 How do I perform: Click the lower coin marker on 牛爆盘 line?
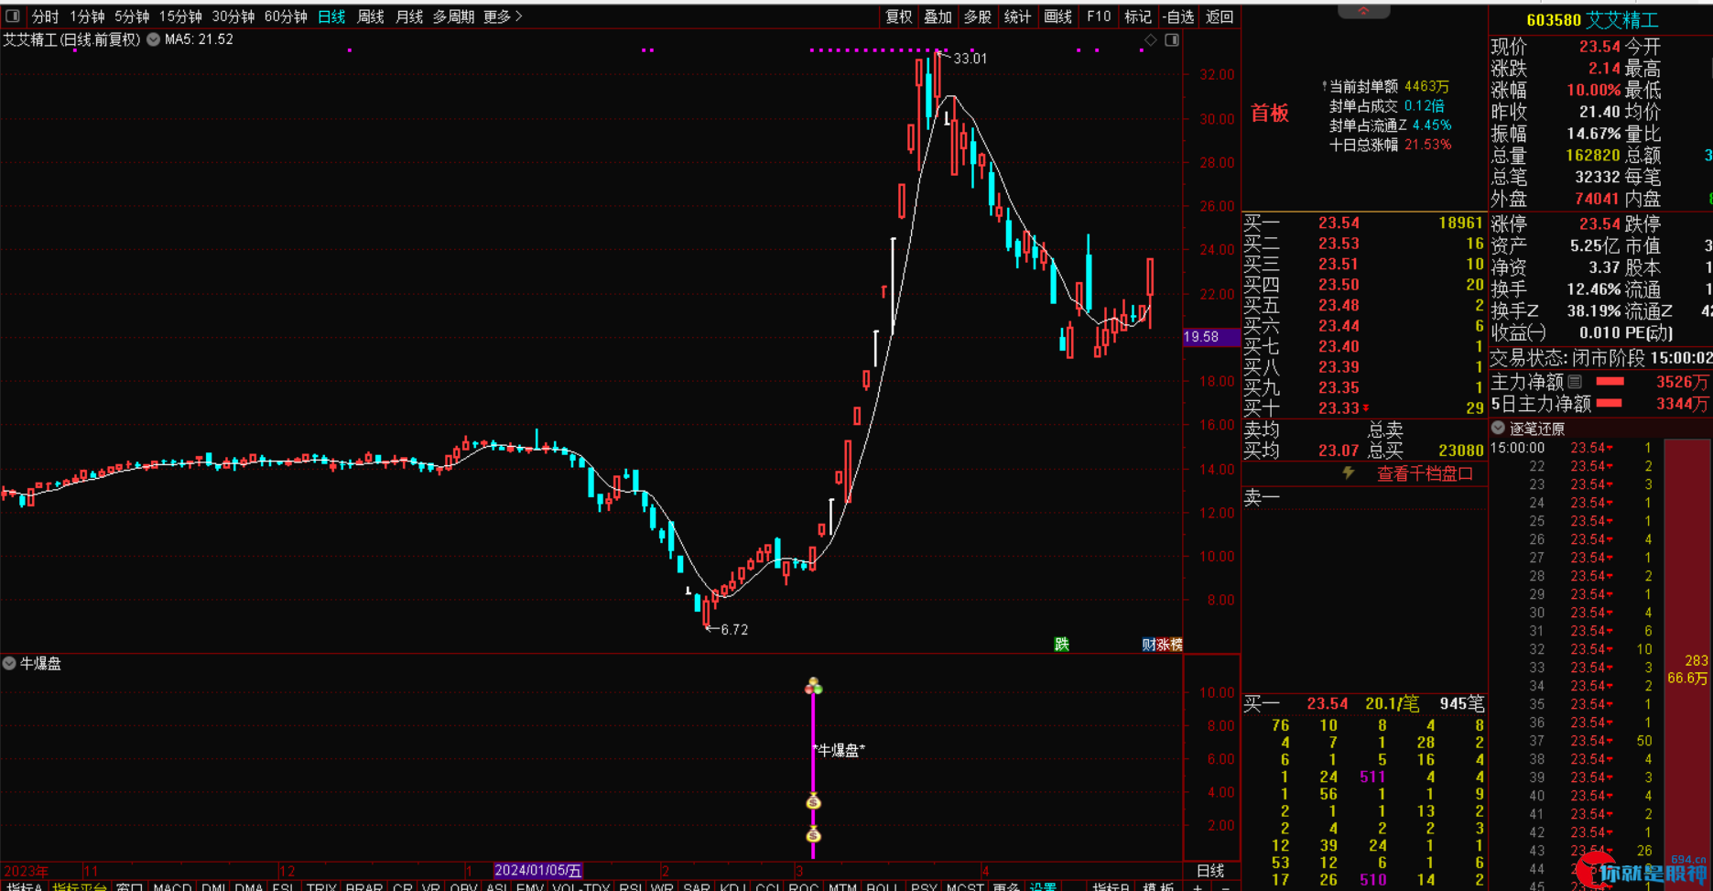click(813, 835)
